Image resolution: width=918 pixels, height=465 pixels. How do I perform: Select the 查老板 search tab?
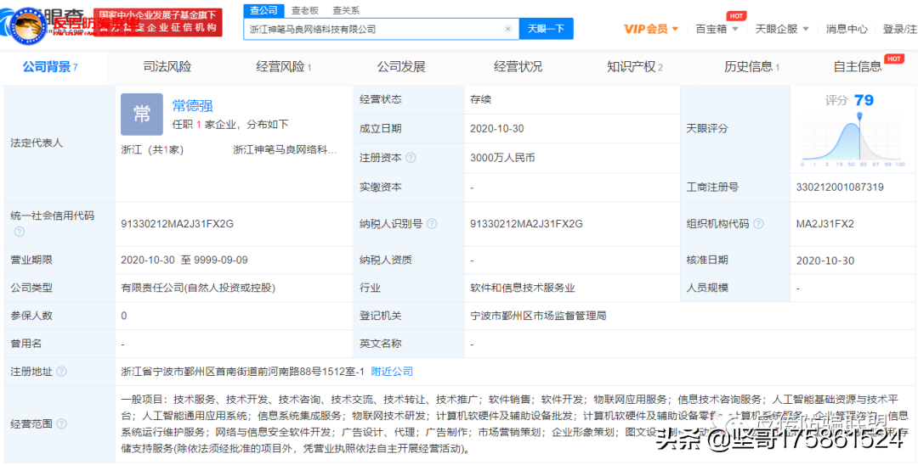point(305,10)
